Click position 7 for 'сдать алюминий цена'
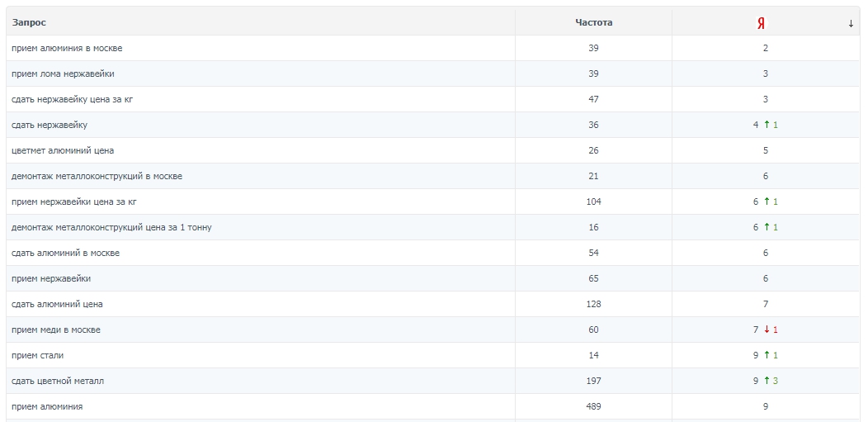The height and width of the screenshot is (422, 868). tap(766, 304)
